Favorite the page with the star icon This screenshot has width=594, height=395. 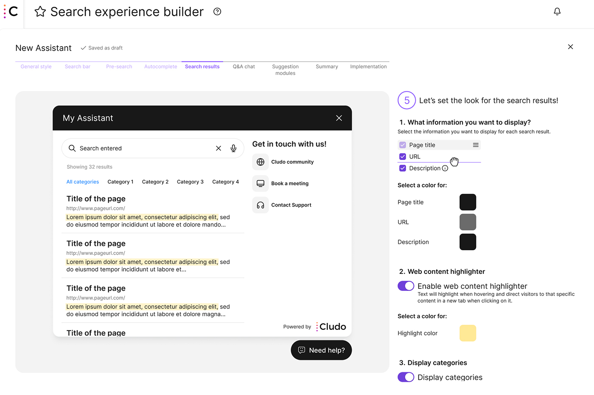click(x=40, y=11)
